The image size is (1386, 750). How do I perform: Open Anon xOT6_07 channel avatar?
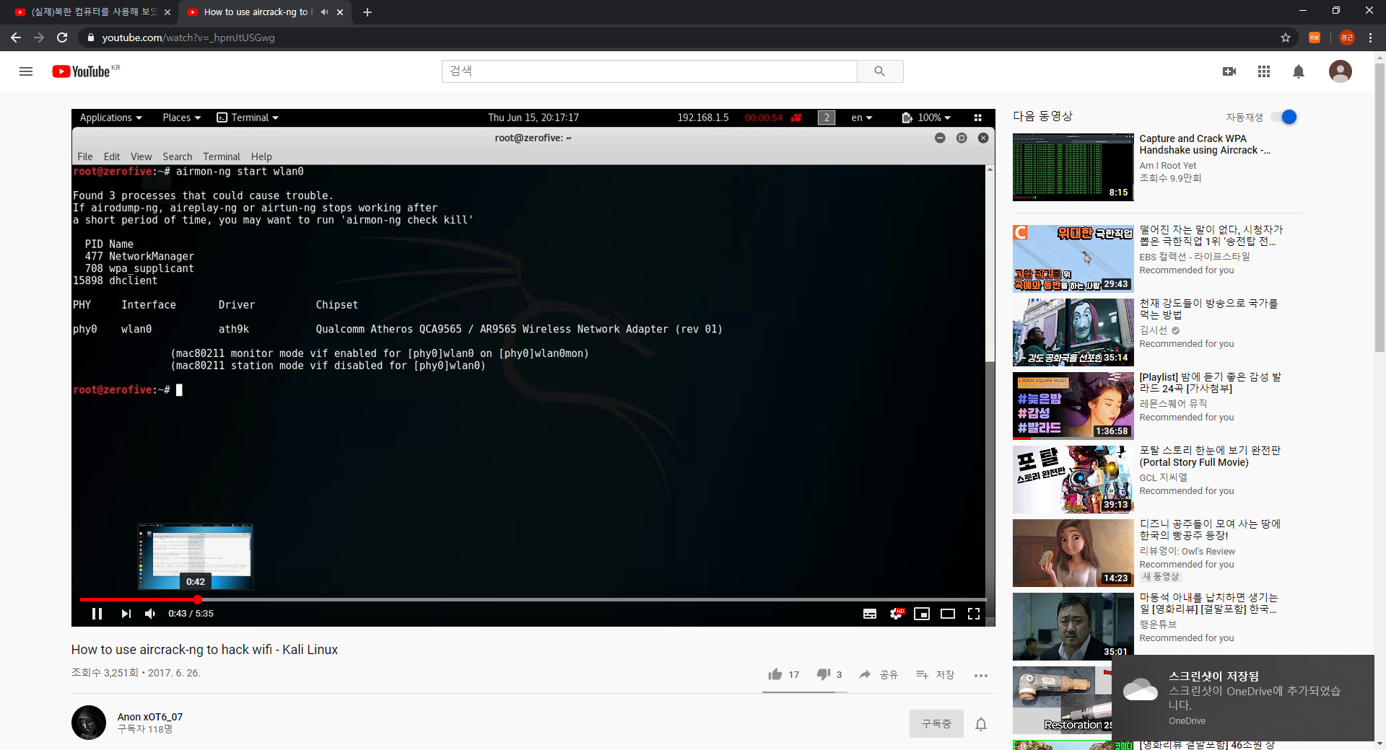pyautogui.click(x=89, y=723)
